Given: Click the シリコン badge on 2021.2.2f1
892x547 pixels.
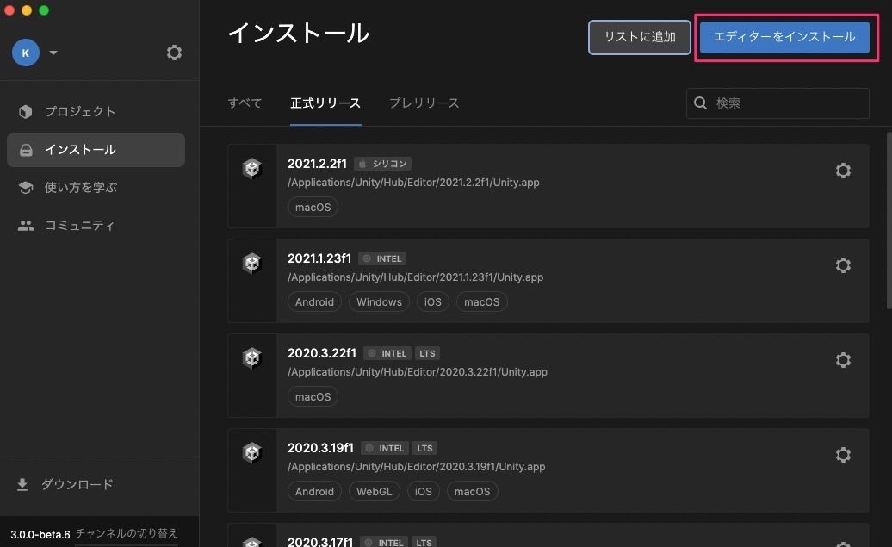Looking at the screenshot, I should click(x=383, y=164).
